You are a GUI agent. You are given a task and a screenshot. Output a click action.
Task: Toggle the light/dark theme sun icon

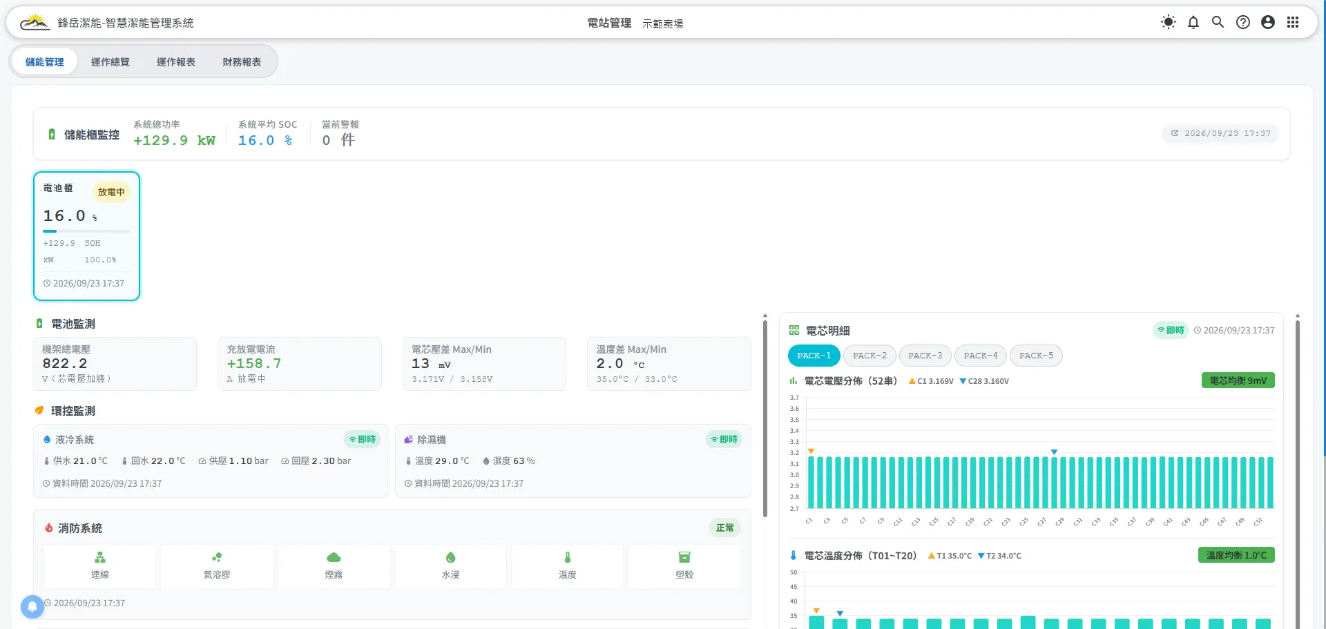[1168, 22]
